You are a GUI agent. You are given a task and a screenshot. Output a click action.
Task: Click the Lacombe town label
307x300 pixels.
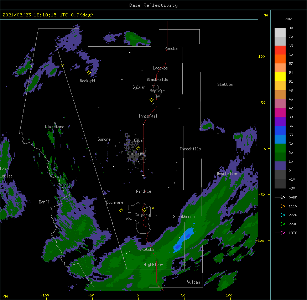(160, 68)
